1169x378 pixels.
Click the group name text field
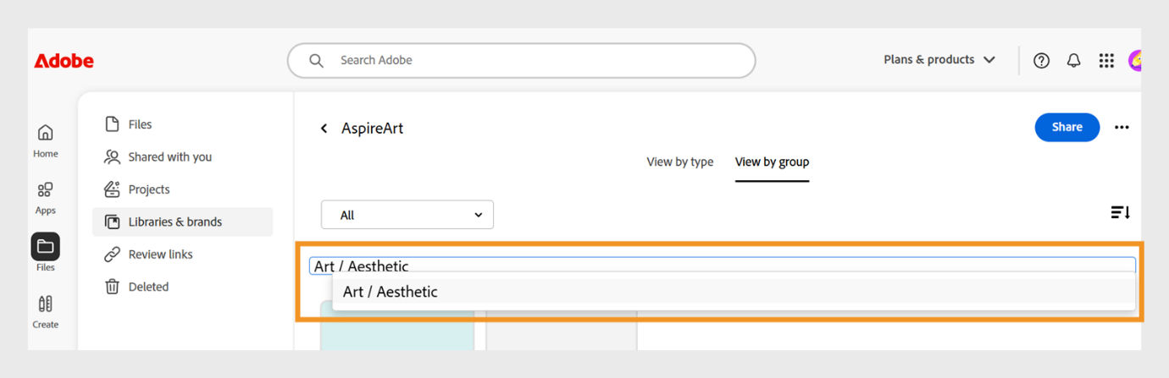[x=722, y=266]
